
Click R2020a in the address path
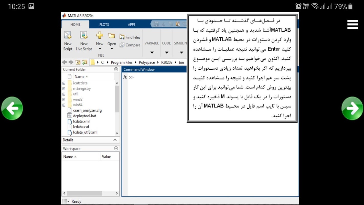pos(167,62)
